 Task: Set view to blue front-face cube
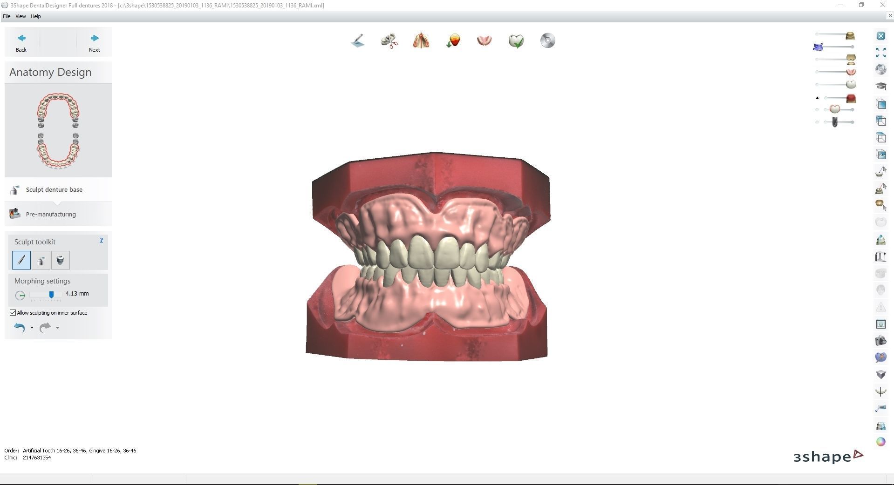(x=881, y=104)
